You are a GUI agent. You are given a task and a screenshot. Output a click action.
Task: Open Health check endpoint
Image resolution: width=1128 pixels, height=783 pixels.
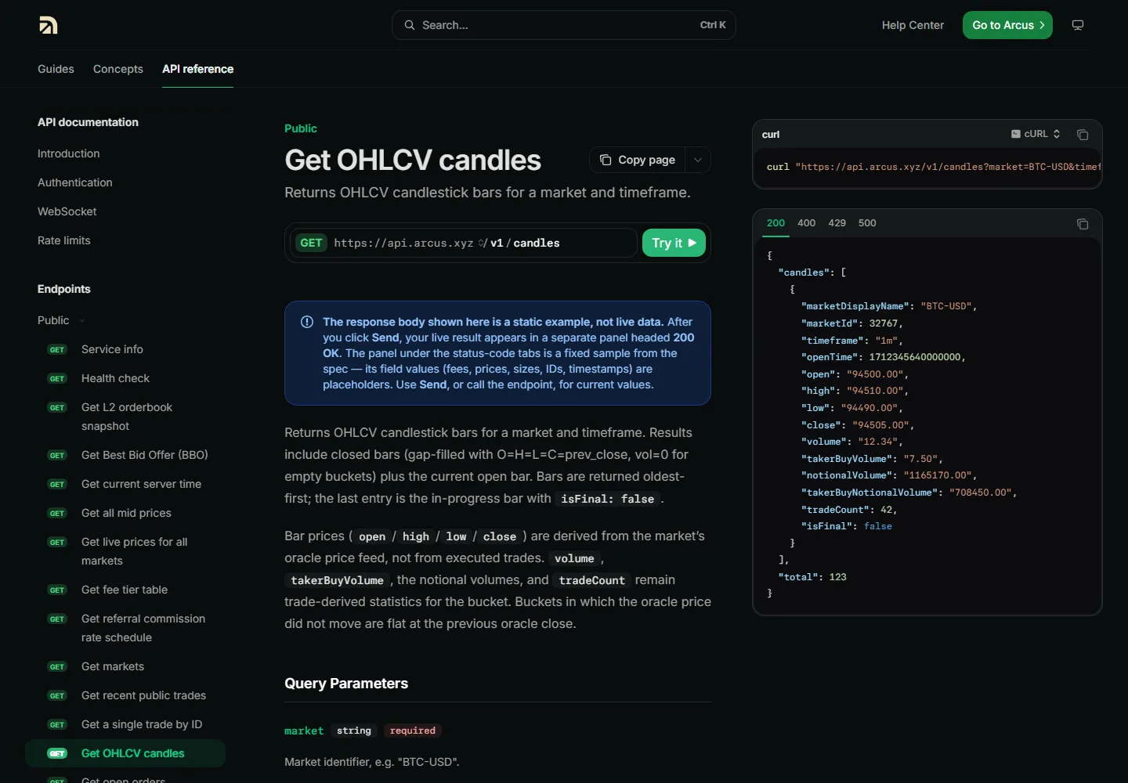tap(125, 378)
